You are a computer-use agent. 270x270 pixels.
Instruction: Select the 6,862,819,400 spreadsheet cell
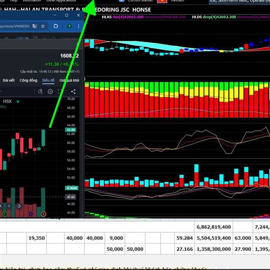(x=213, y=227)
